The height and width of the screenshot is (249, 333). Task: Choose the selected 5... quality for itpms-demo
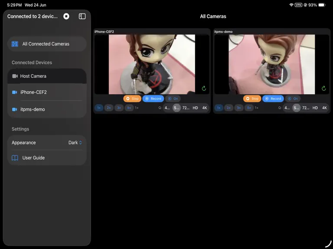296,108
